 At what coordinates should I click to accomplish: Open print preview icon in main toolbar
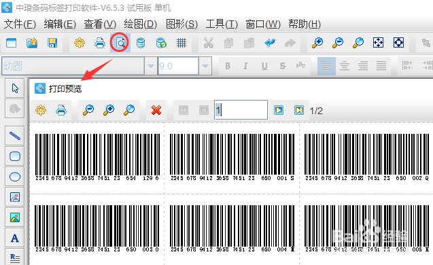tap(120, 43)
